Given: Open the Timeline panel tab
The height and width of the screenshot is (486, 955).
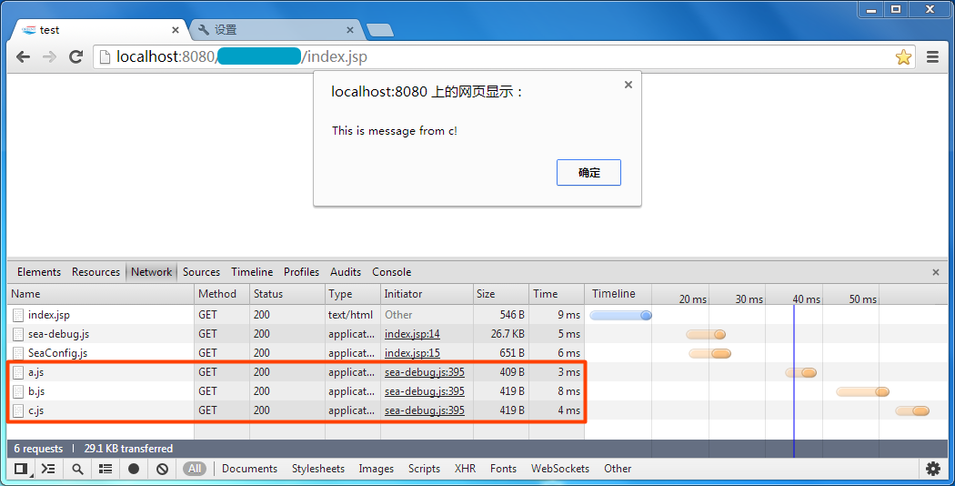Looking at the screenshot, I should (x=252, y=272).
